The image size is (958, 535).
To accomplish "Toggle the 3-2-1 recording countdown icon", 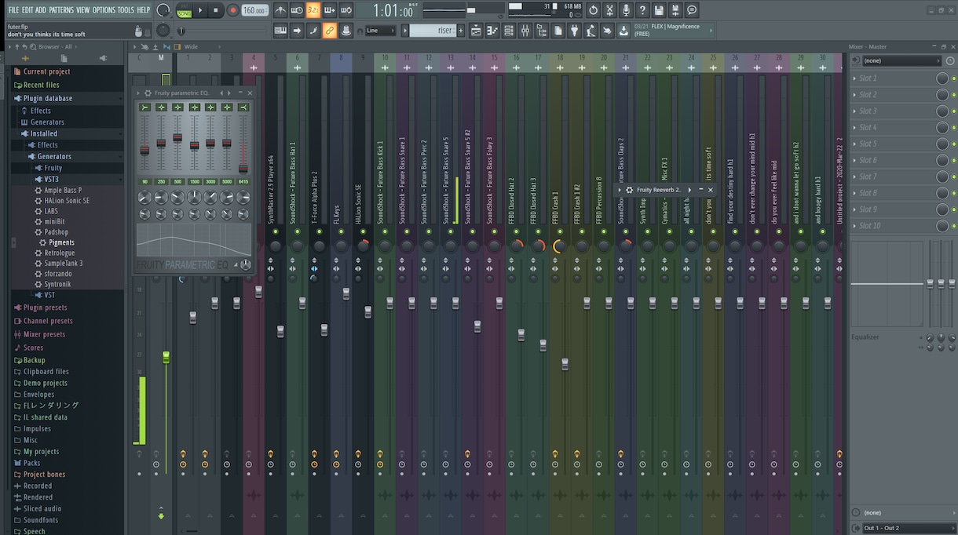I will [313, 10].
